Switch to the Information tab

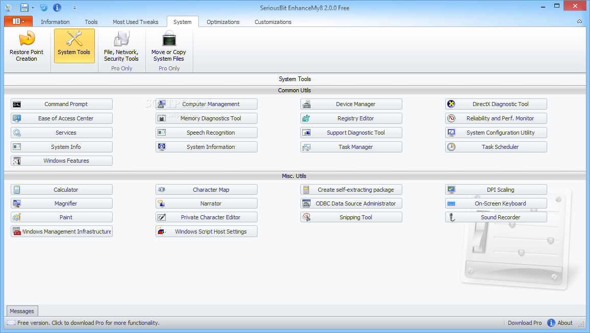point(55,22)
